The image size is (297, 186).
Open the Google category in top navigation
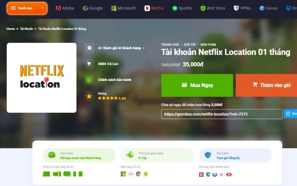pos(93,8)
